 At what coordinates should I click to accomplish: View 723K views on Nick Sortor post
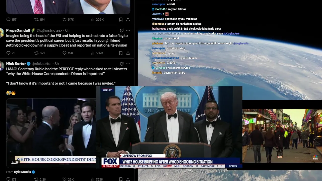[x=97, y=179]
